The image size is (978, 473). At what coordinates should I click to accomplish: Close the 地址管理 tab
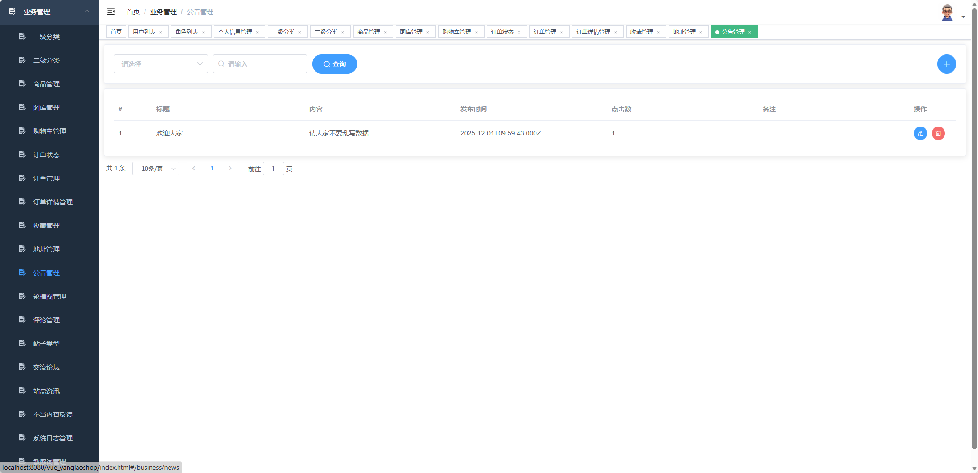pyautogui.click(x=701, y=32)
